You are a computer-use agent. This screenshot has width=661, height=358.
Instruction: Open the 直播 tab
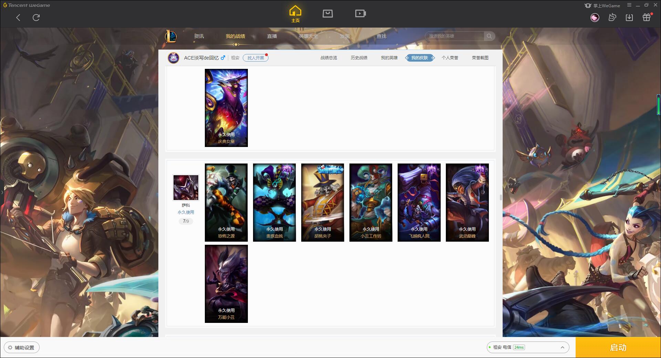point(272,36)
